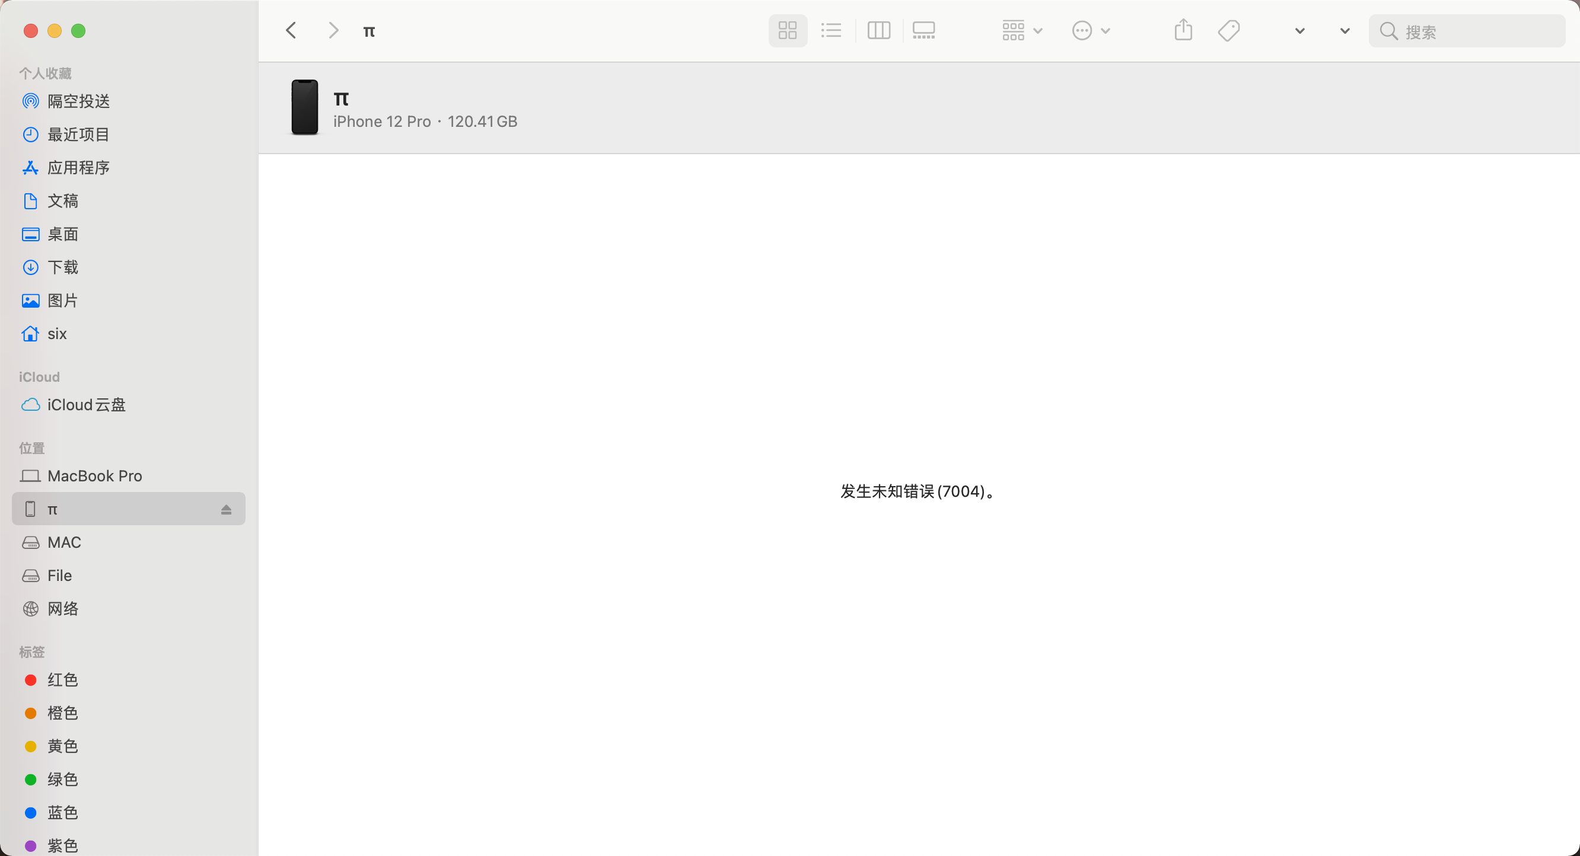Click the iPhone 12 Pro device thumbnail

(x=304, y=107)
